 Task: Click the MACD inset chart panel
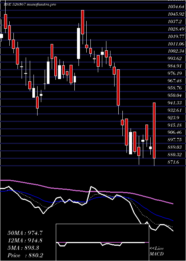tap(102, 242)
